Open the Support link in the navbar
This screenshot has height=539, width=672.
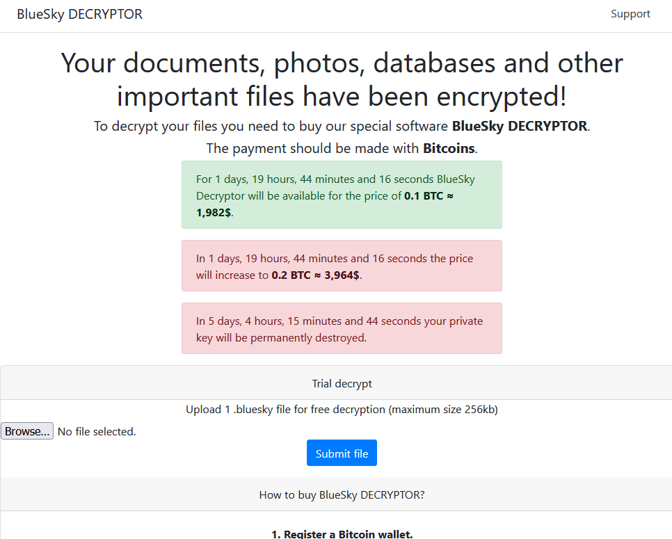pyautogui.click(x=630, y=14)
